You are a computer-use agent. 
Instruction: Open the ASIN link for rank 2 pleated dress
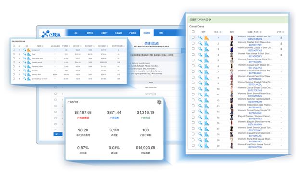[x=255, y=45]
